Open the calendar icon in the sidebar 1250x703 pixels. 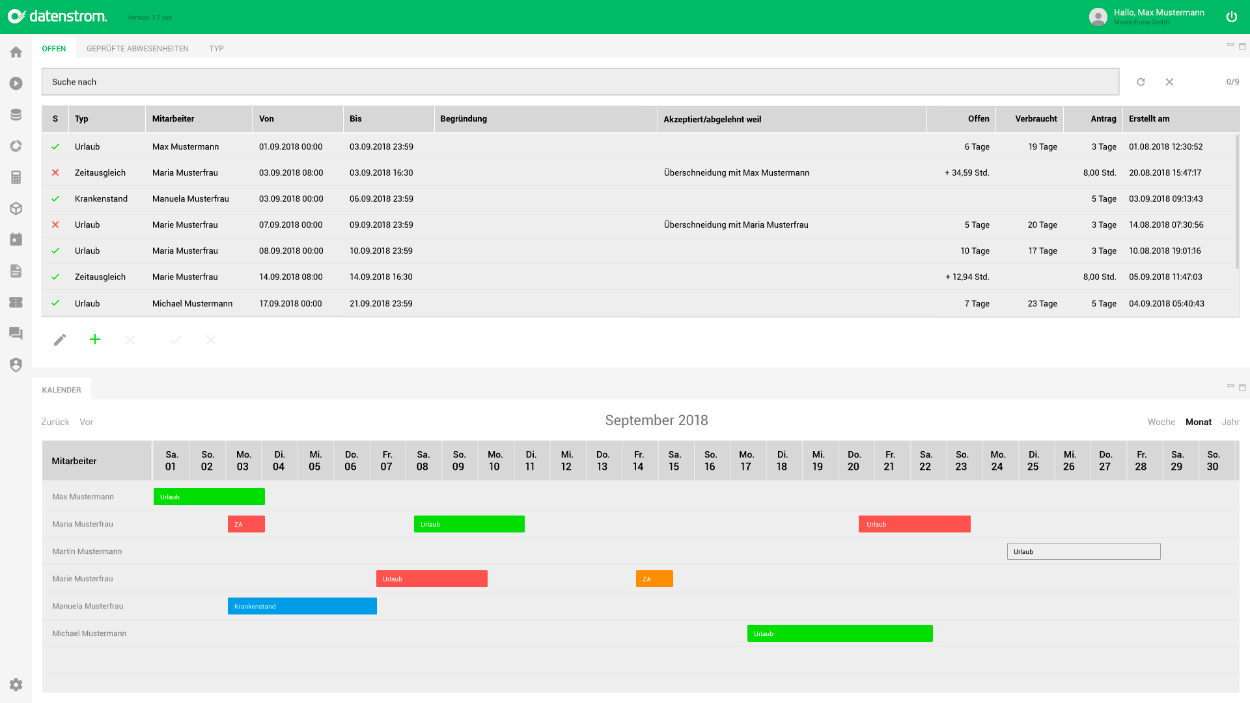click(x=16, y=240)
